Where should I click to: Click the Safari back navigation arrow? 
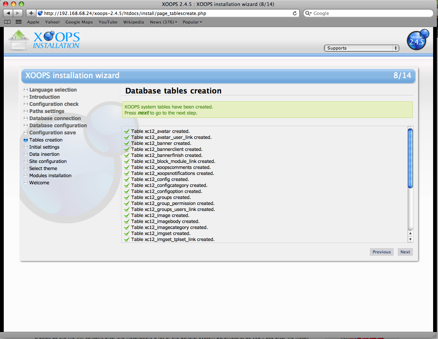pyautogui.click(x=8, y=13)
